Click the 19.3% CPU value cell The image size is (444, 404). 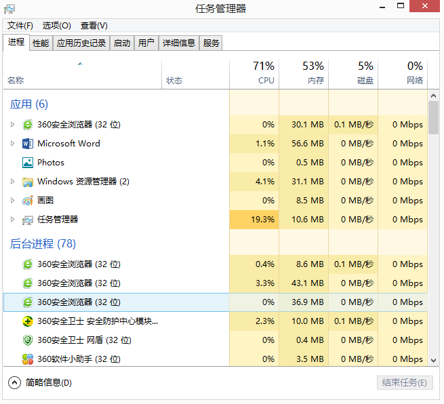click(x=254, y=220)
